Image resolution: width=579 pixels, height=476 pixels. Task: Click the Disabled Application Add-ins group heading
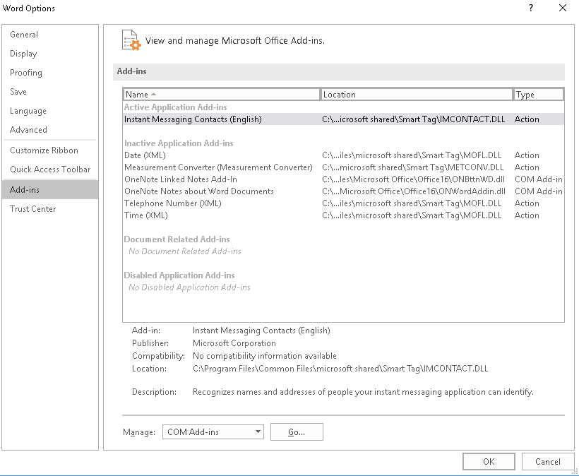179,275
